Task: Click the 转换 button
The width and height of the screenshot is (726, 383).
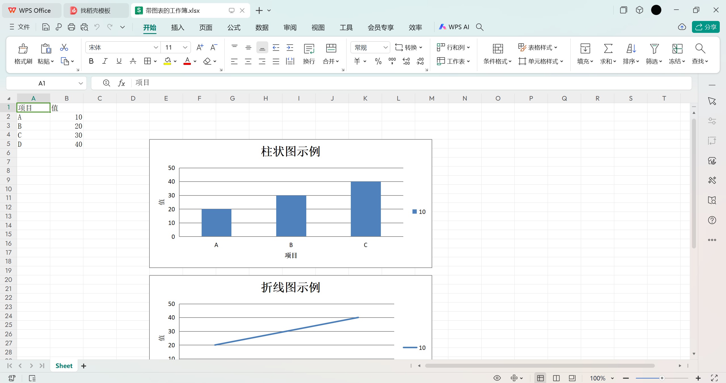Action: point(409,47)
